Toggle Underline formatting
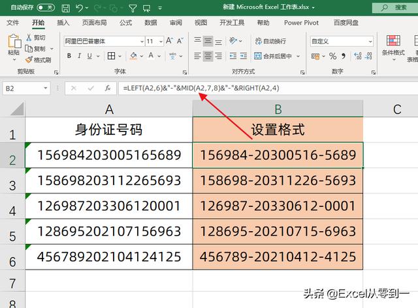 [x=89, y=56]
